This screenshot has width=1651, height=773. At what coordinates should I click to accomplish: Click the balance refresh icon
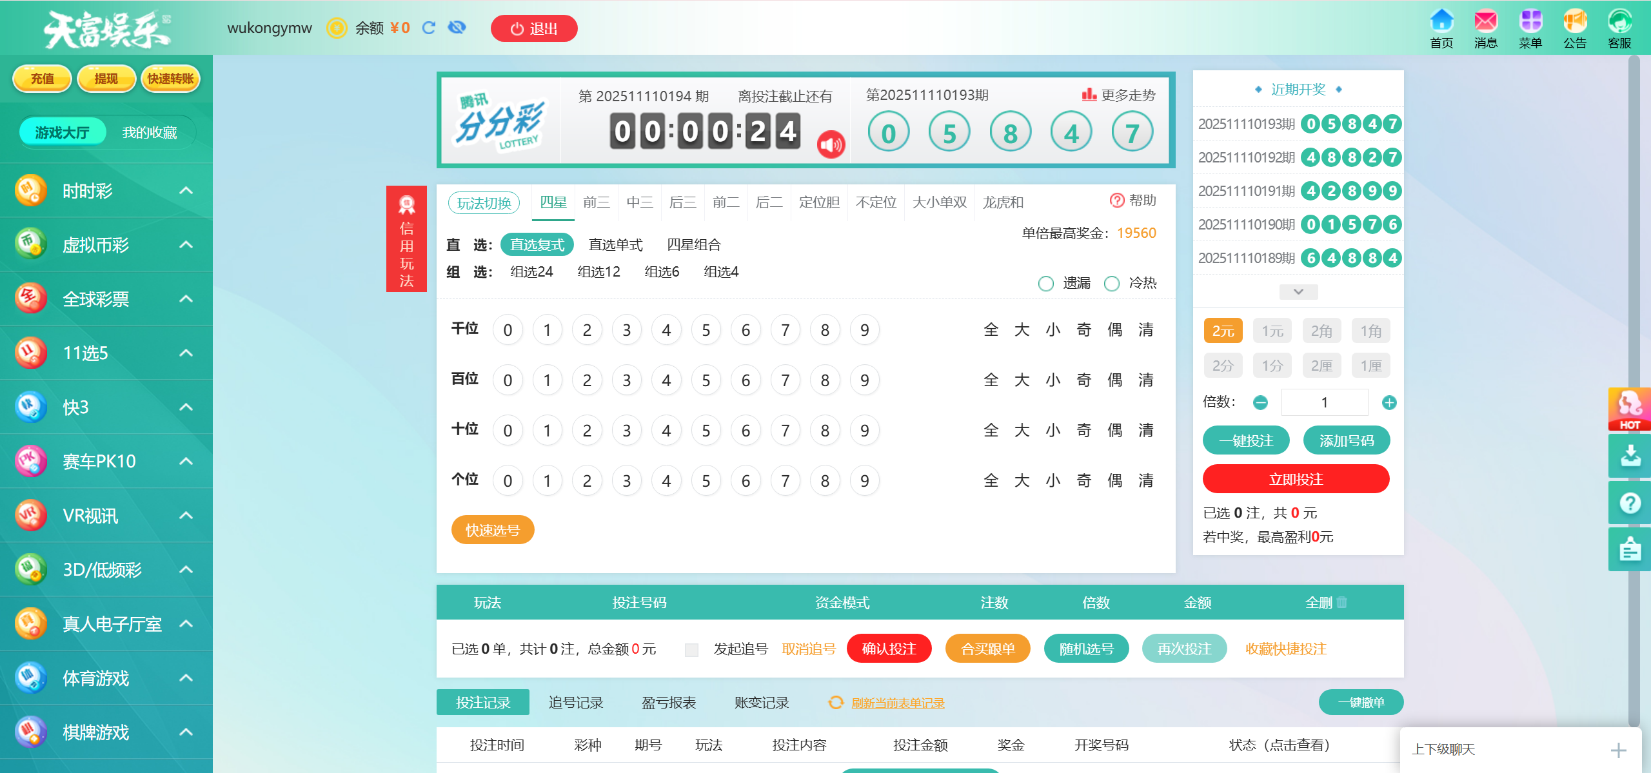point(429,28)
